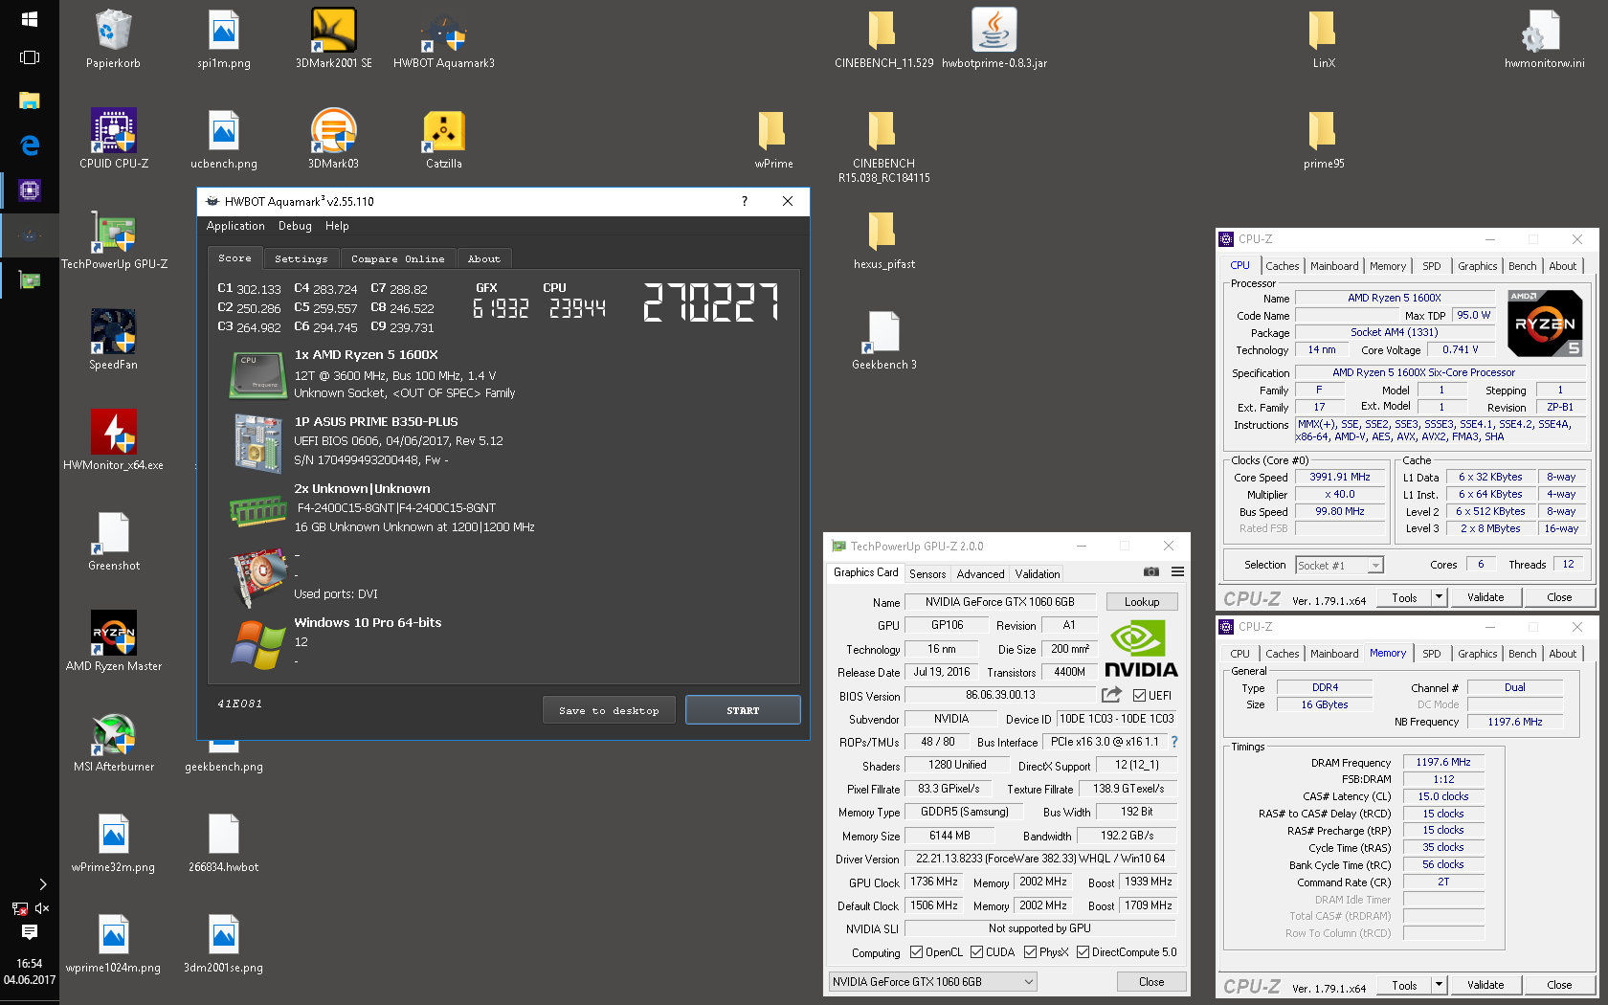The height and width of the screenshot is (1005, 1608).
Task: Open the 3DMark03 desktop shortcut
Action: pos(333,139)
